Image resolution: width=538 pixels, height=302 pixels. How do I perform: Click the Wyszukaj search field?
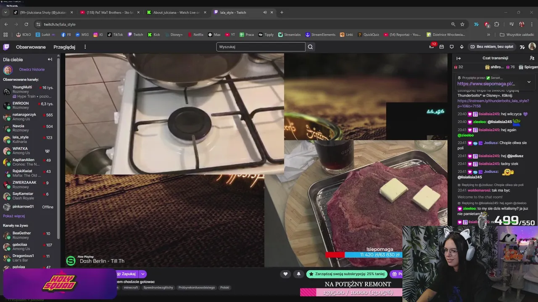(261, 47)
